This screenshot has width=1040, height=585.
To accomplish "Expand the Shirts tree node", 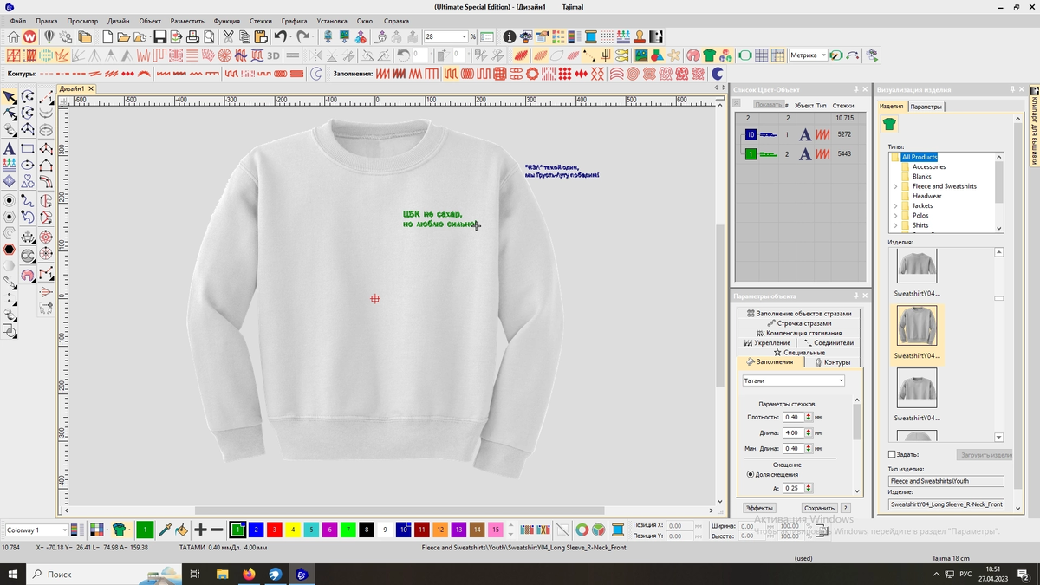I will [895, 225].
